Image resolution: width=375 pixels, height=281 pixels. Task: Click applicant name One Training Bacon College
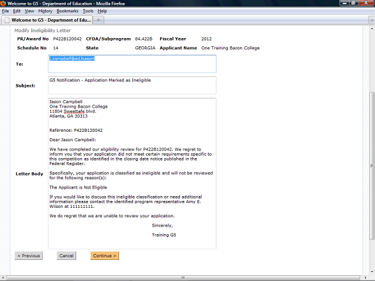click(230, 48)
